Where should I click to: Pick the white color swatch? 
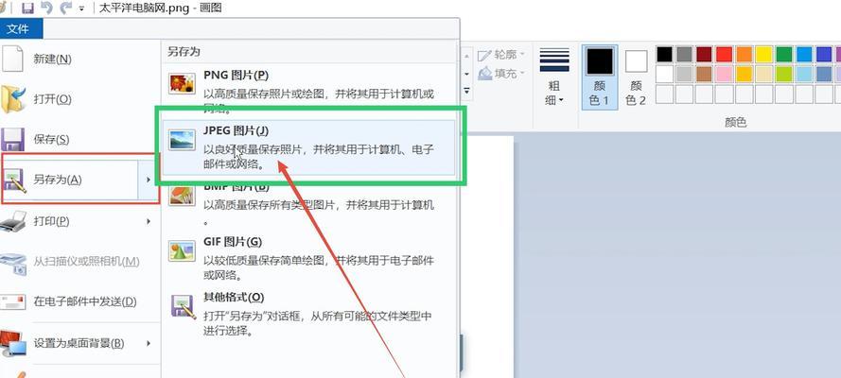tap(664, 74)
